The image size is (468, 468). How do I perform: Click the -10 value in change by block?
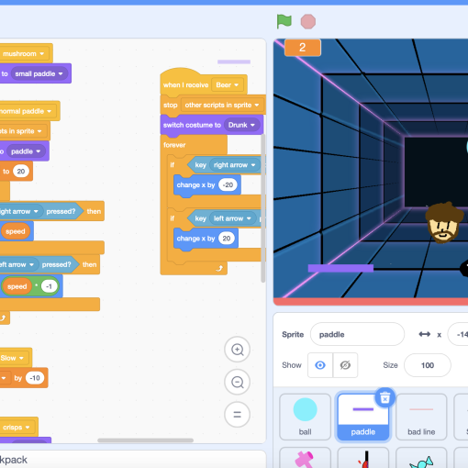pyautogui.click(x=35, y=378)
